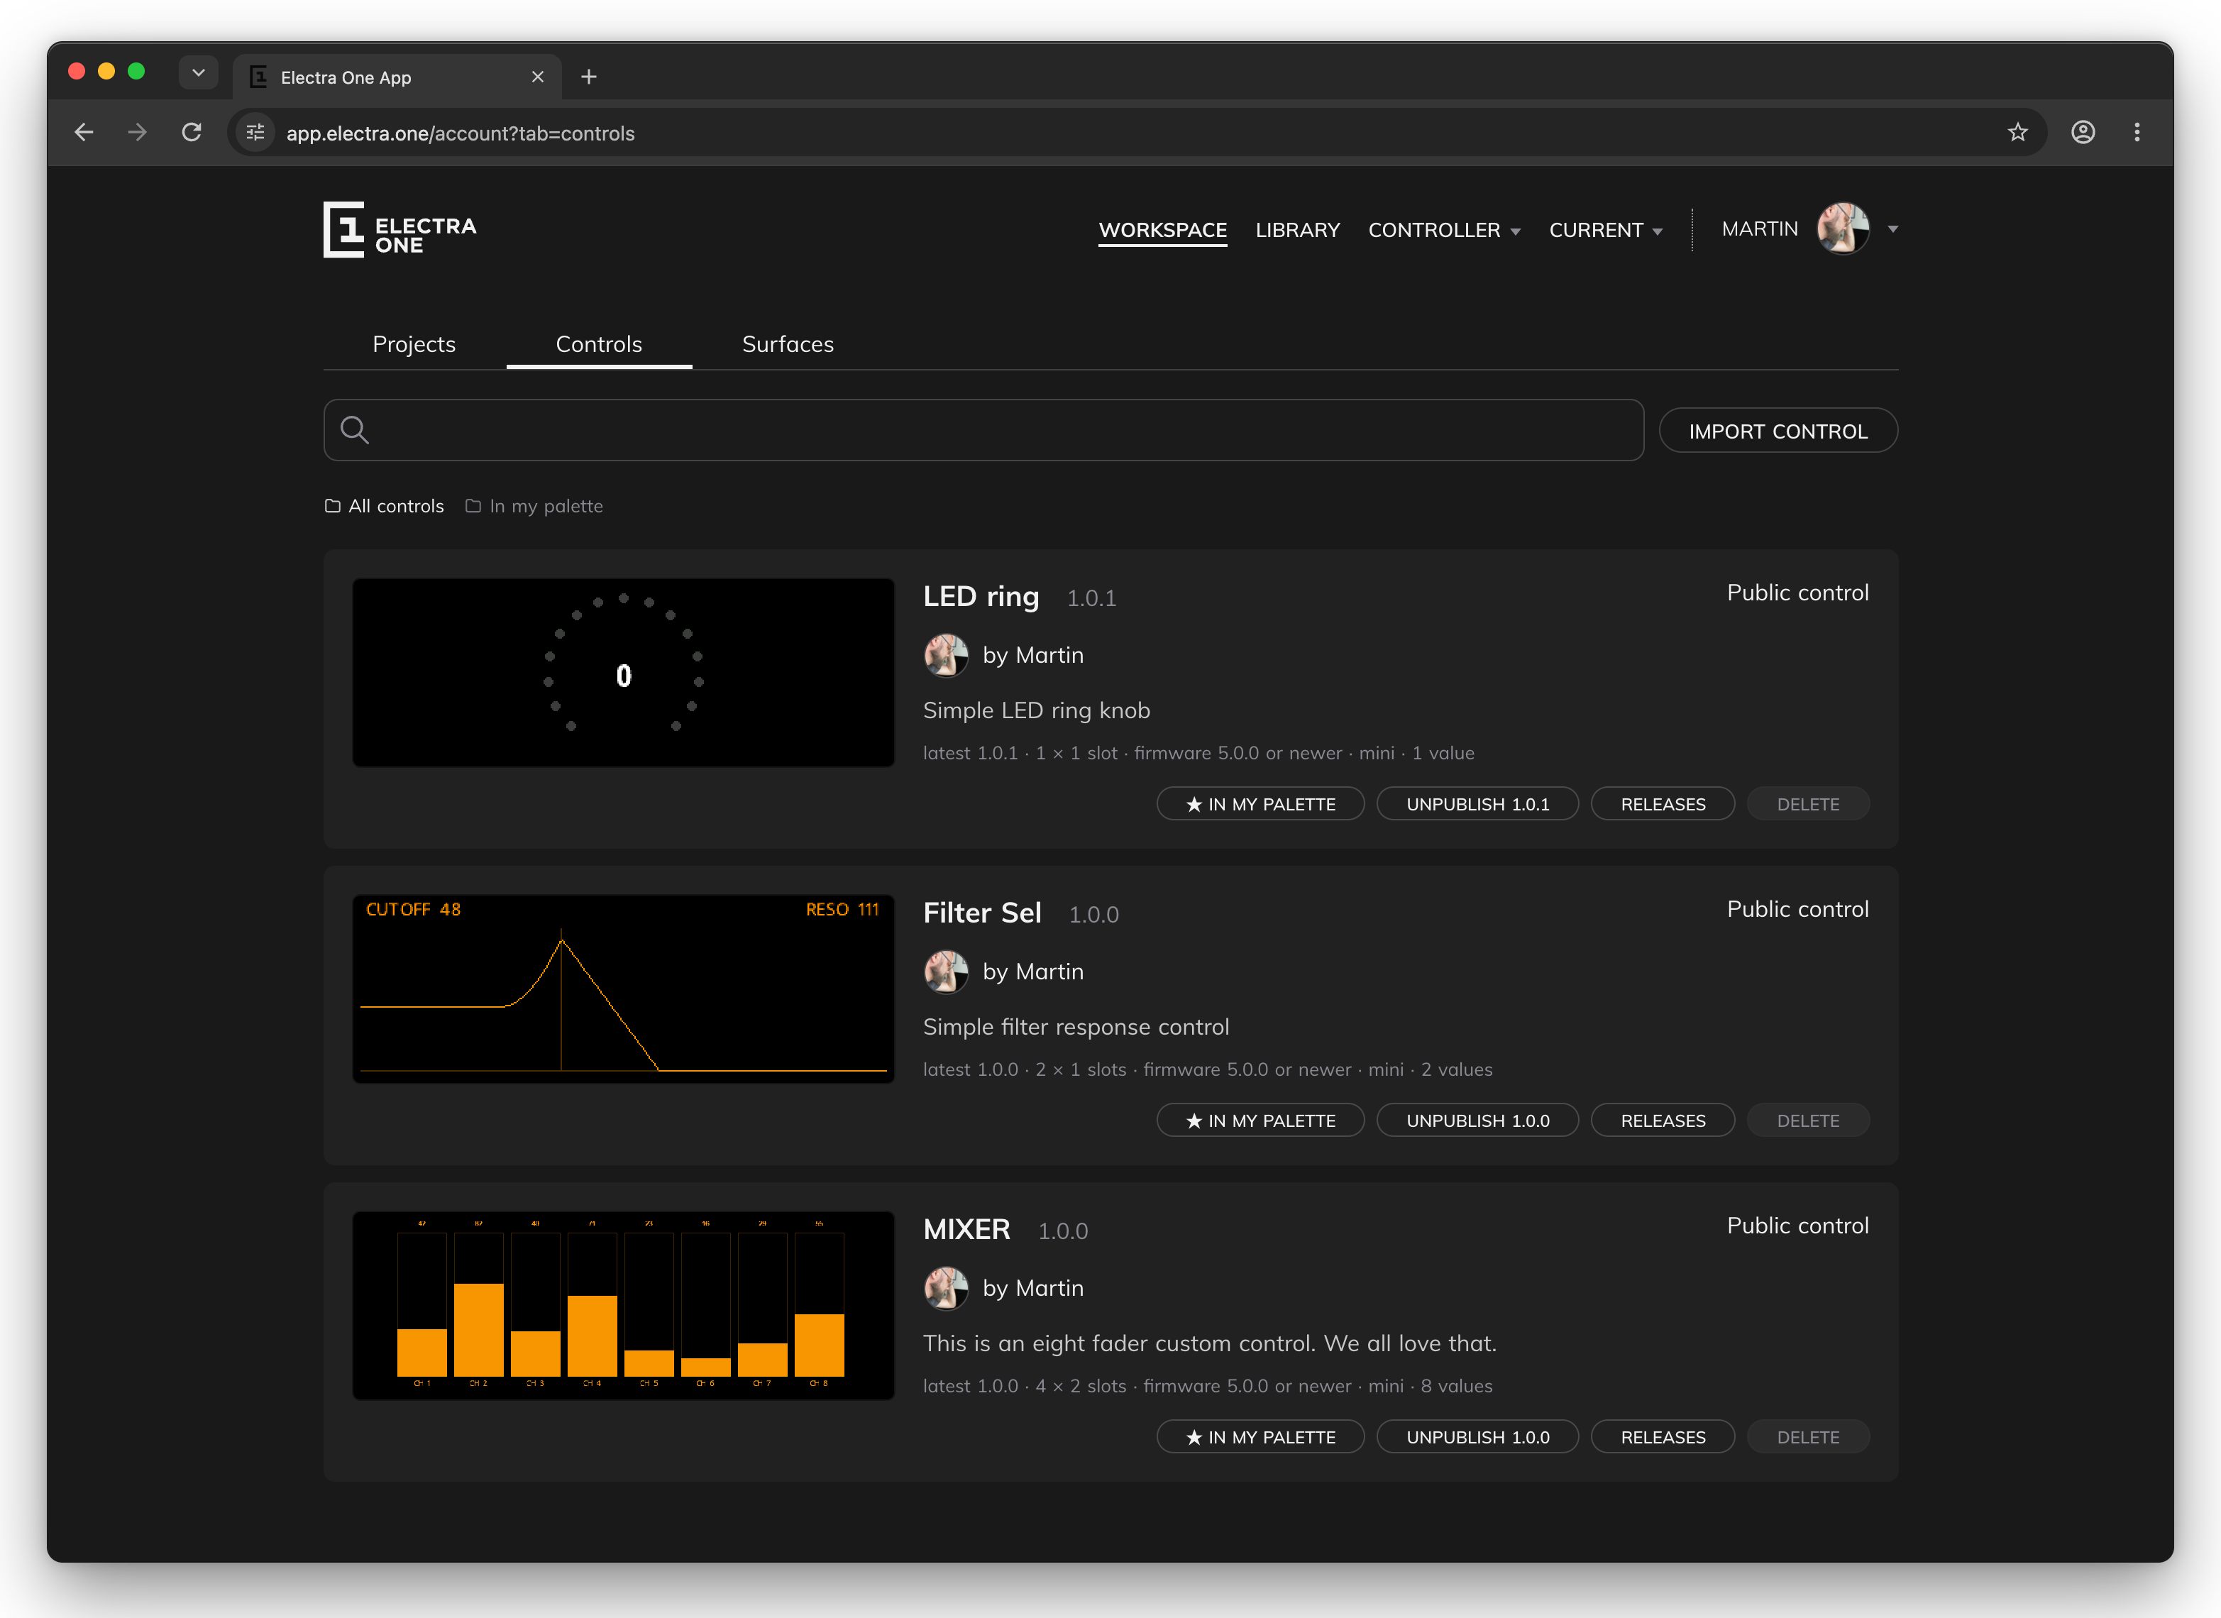
Task: Open the Chrome three-dot menu
Action: coord(2137,132)
